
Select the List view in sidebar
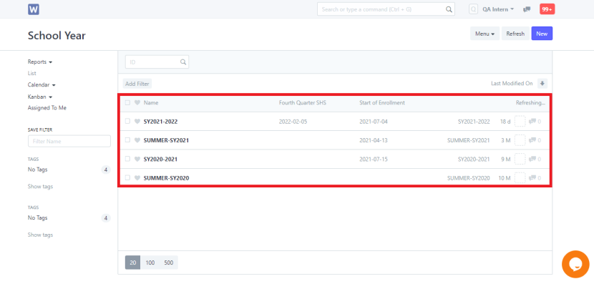tap(31, 73)
